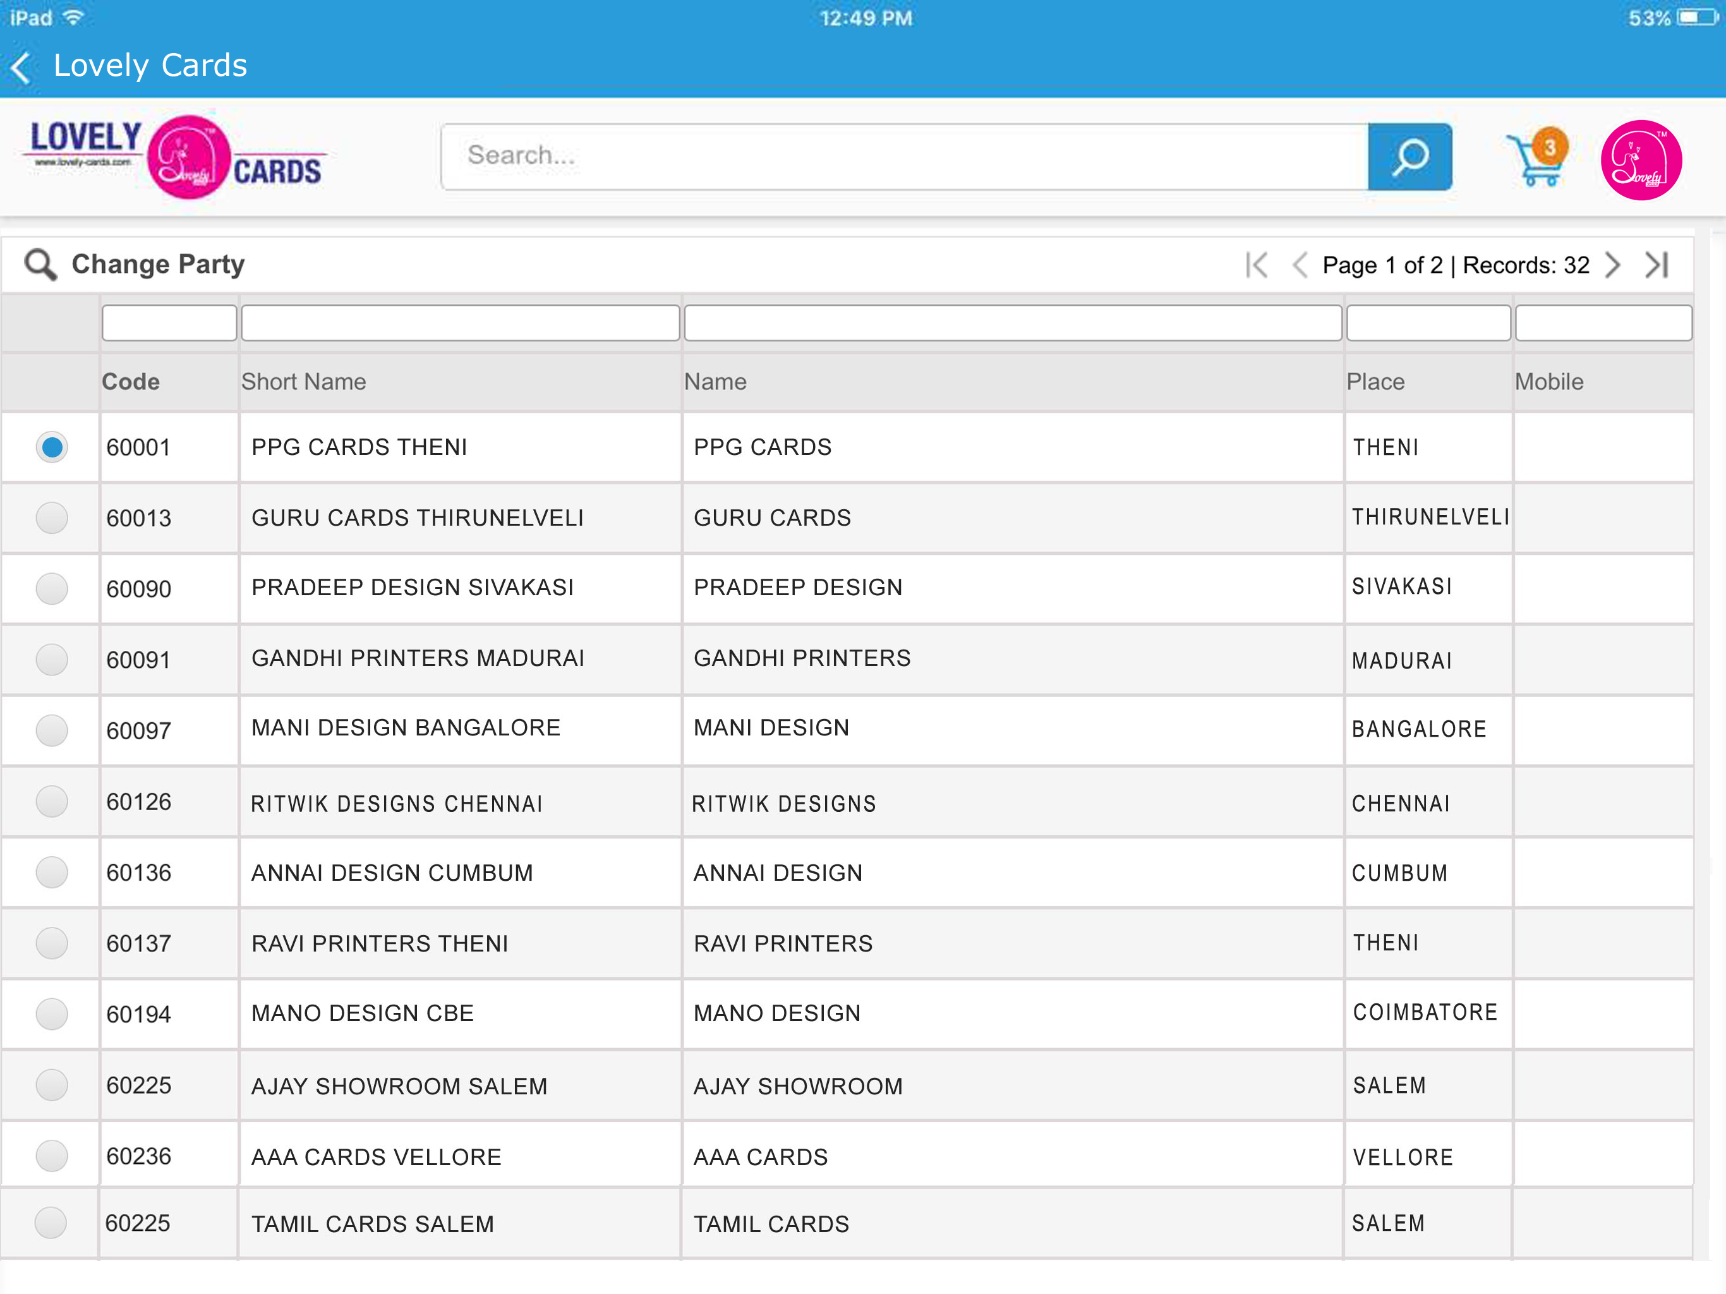Screen dimensions: 1726x1294
Task: Click the Name column filter box
Action: 1013,322
